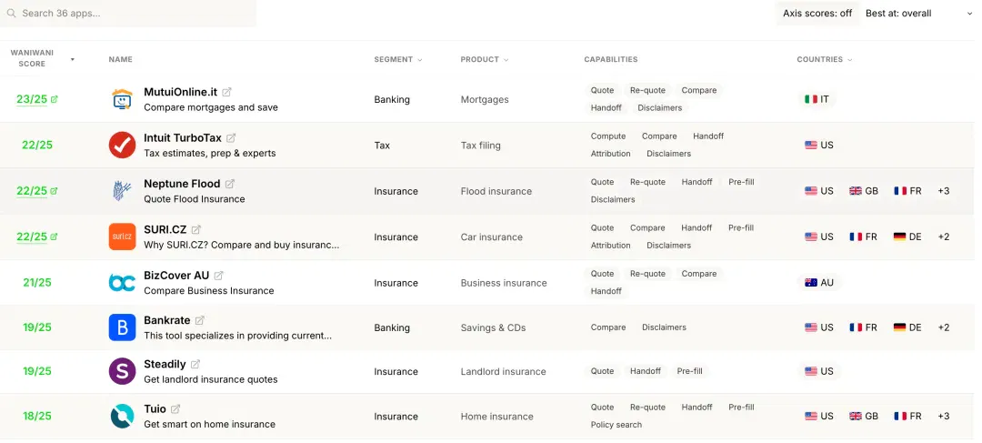
Task: Click the 23/25 score link
Action: (32, 99)
